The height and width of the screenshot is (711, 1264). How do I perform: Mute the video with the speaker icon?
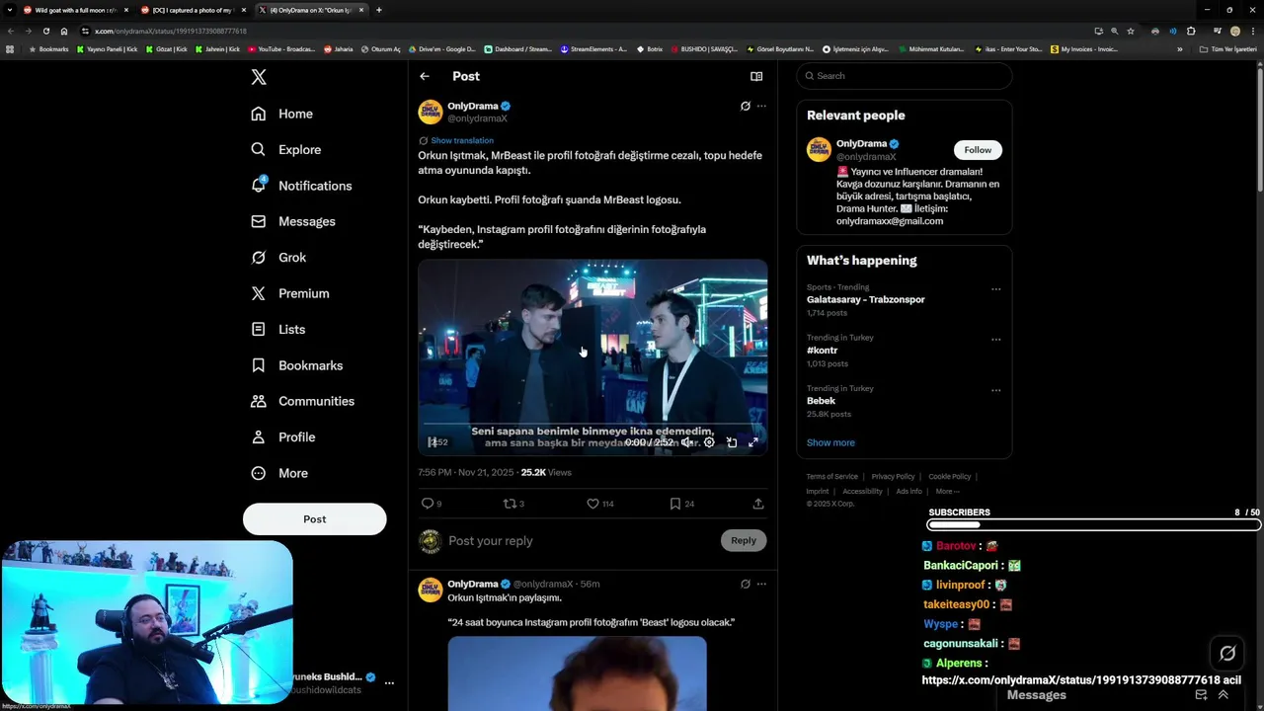coord(687,442)
